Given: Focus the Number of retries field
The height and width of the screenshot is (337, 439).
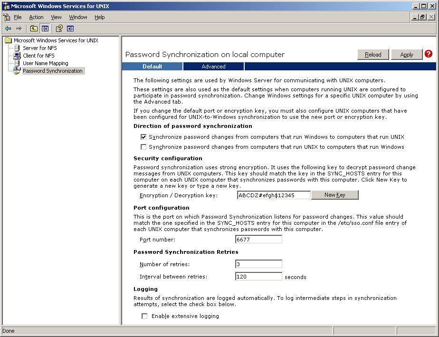Looking at the screenshot, I should pyautogui.click(x=258, y=264).
